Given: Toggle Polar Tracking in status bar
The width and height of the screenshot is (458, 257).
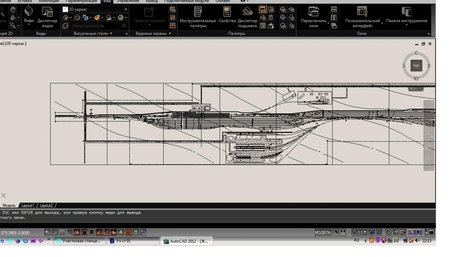Looking at the screenshot, I should click(76, 232).
